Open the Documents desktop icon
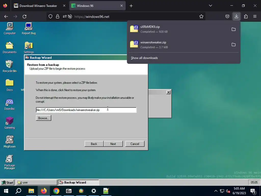261x196 pixels. 9,47
